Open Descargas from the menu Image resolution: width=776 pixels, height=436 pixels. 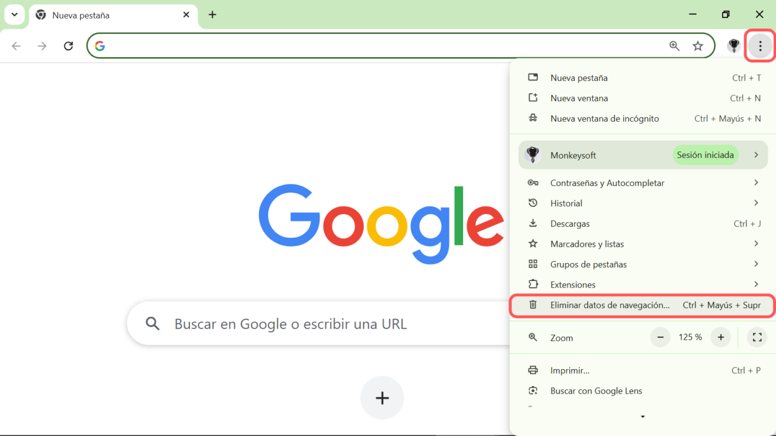(643, 223)
